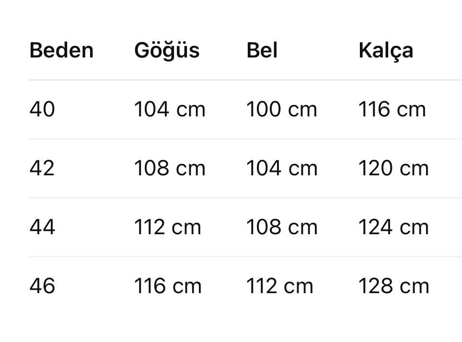Viewport: 462px width, 342px height.
Task: Click the Kalça column header
Action: click(386, 50)
